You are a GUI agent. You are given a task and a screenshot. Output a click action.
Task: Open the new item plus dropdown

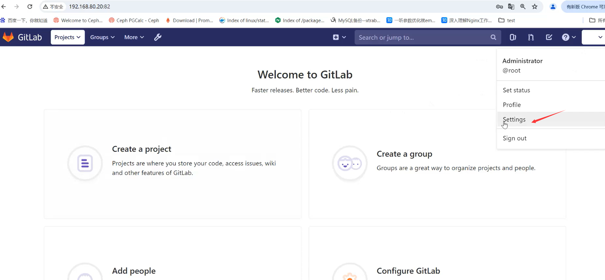point(339,37)
